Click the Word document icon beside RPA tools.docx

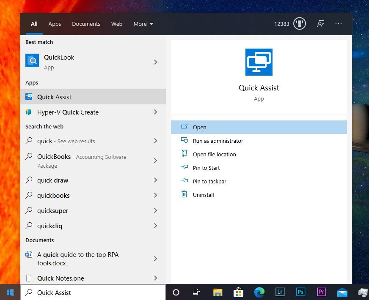click(x=29, y=254)
